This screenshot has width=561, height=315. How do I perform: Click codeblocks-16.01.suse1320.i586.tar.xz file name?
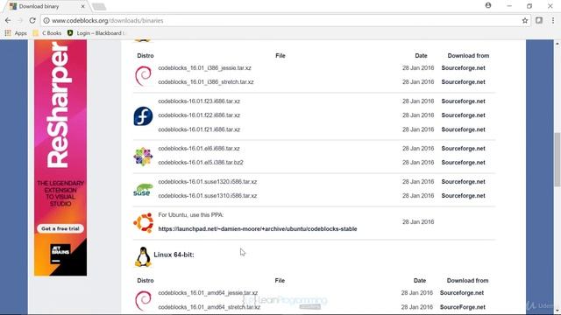208,181
